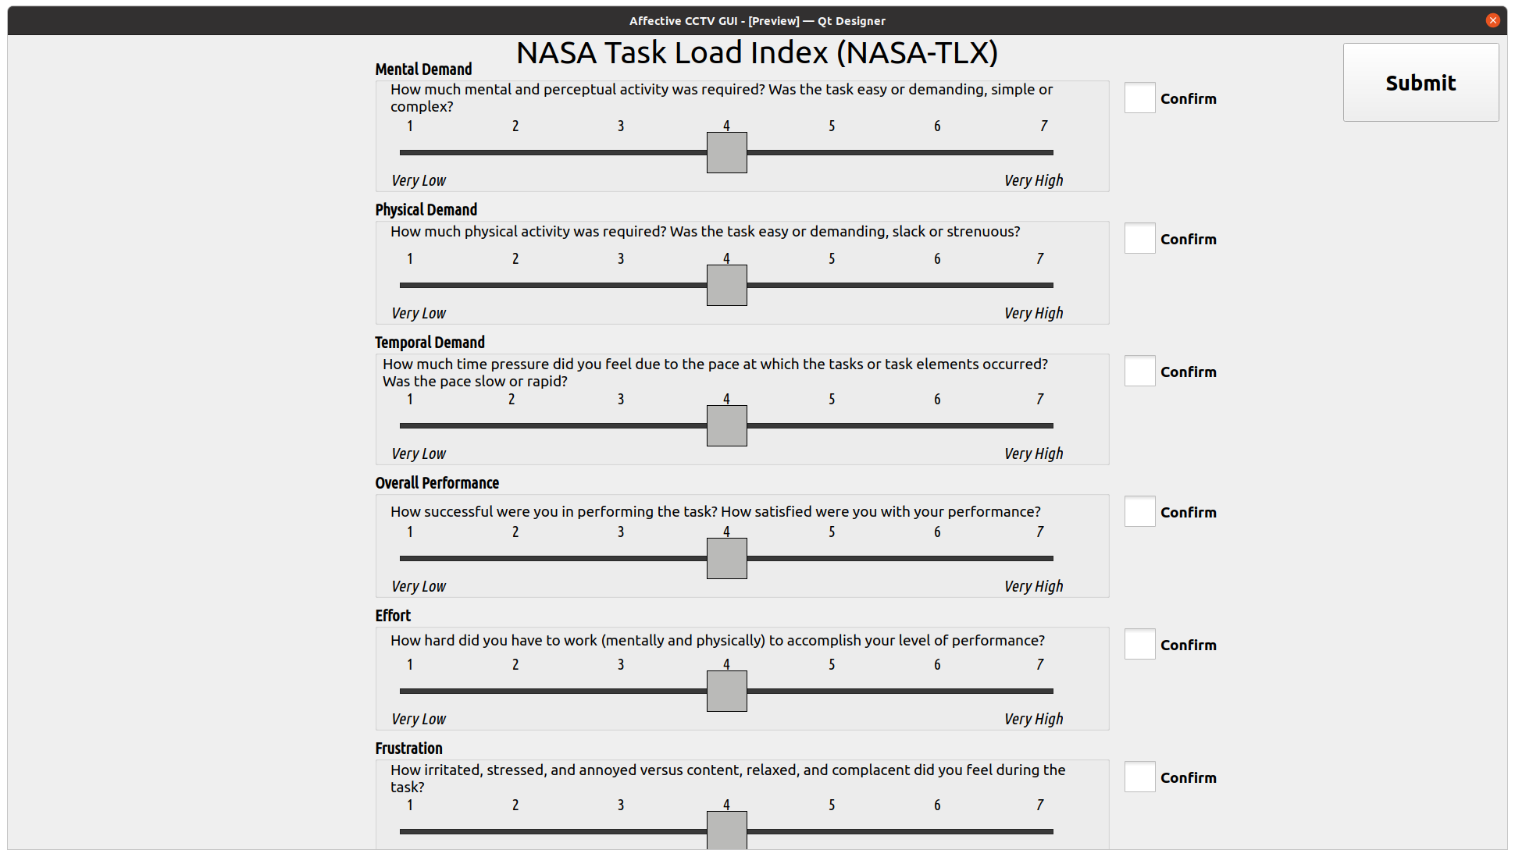Click scale number 6 under Physical Demand
1515x857 pixels.
937,258
